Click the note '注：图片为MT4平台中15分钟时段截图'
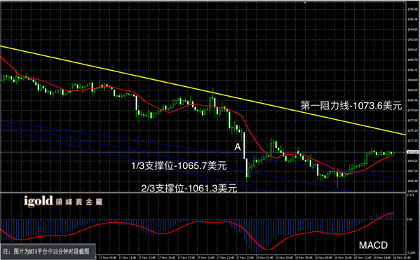 [x=46, y=252]
